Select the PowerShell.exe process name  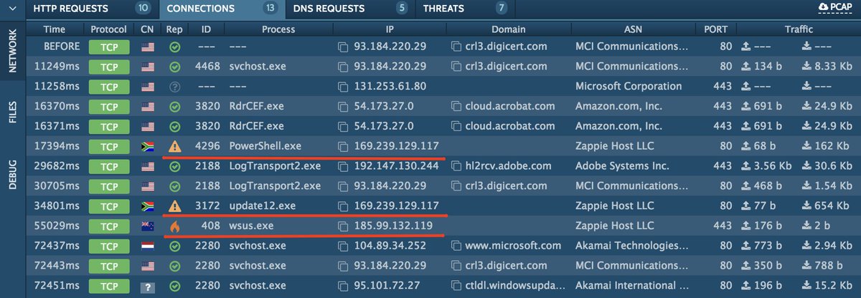point(265,146)
